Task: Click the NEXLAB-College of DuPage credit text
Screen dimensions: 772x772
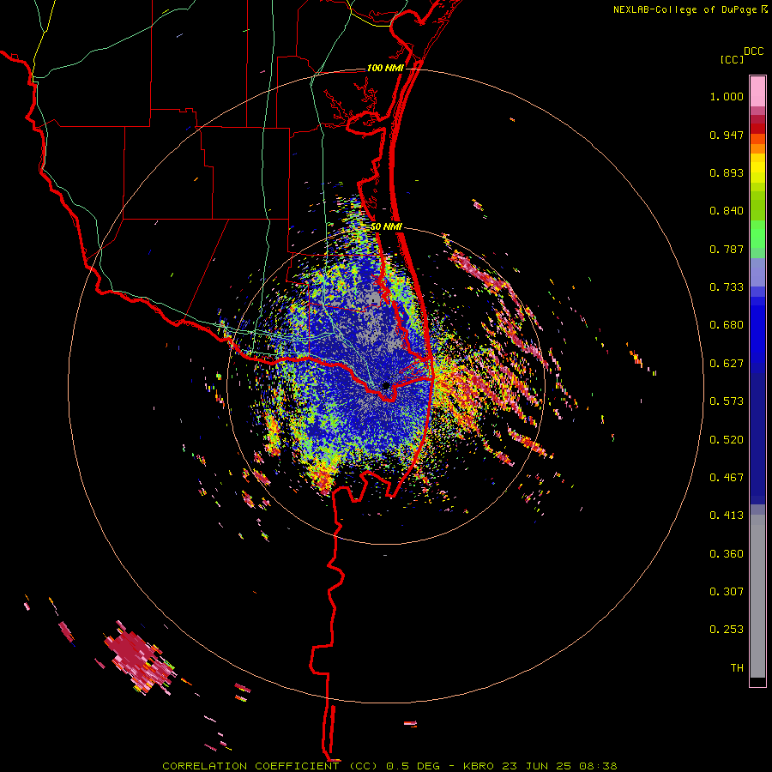Action: click(686, 9)
